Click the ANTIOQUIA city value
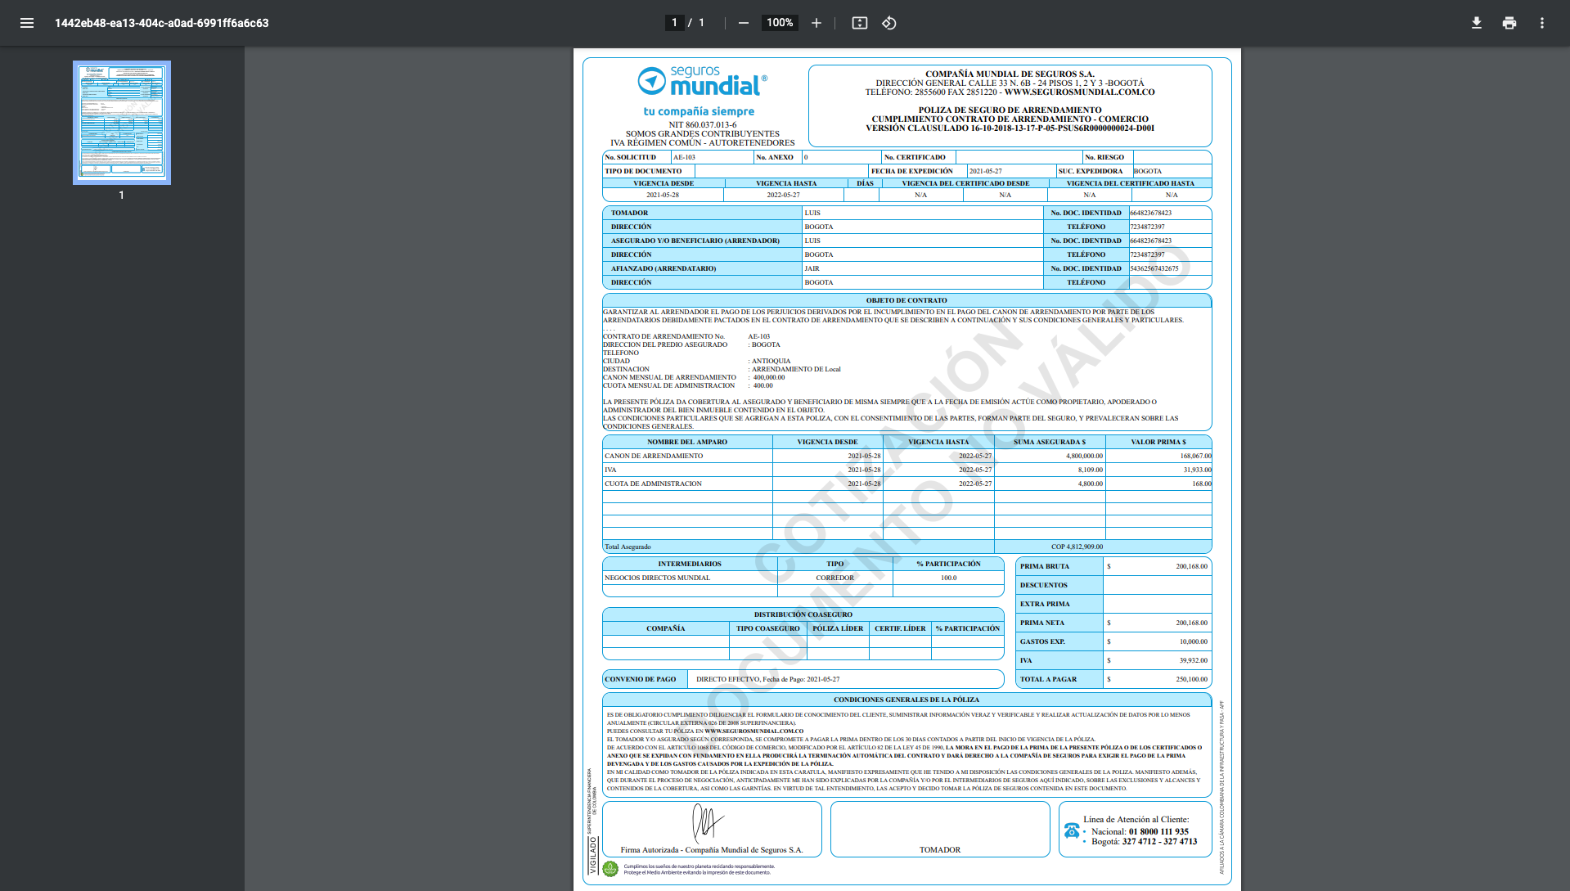Image resolution: width=1570 pixels, height=891 pixels. tap(772, 361)
